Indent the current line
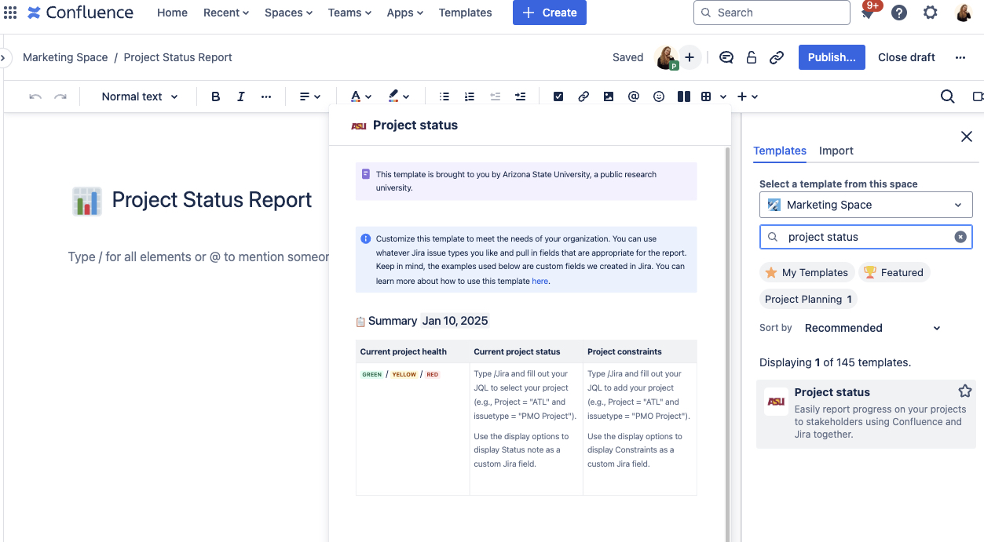The width and height of the screenshot is (984, 542). coord(520,96)
